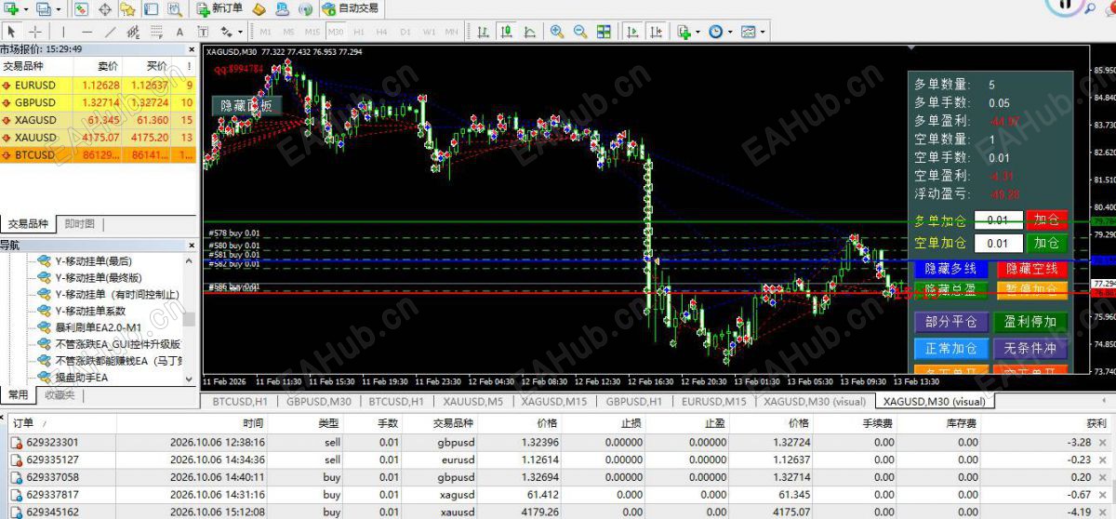This screenshot has height=519, width=1116.
Task: Select 操盘助手EA in Navigator tree
Action: pyautogui.click(x=81, y=378)
